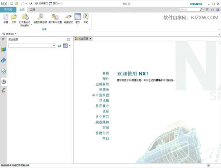Click the status bar icon at bottom right

pos(208,165)
